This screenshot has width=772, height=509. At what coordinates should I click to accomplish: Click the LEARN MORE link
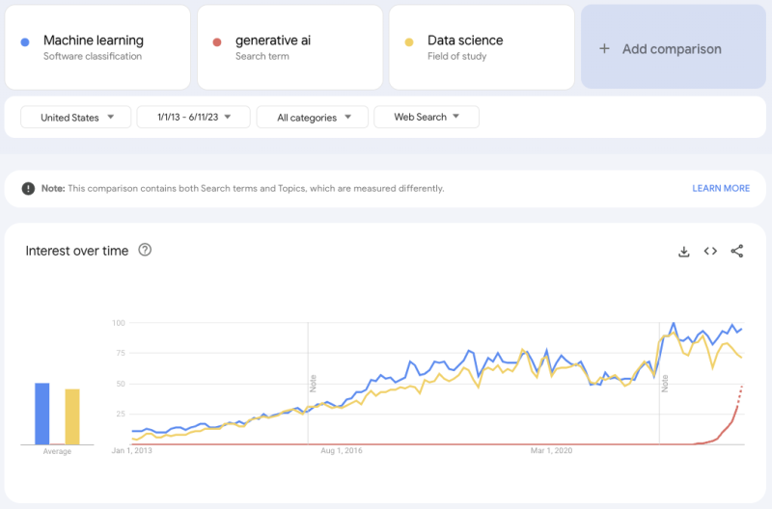(721, 189)
